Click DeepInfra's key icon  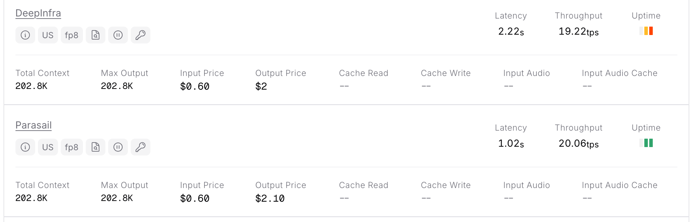point(141,35)
